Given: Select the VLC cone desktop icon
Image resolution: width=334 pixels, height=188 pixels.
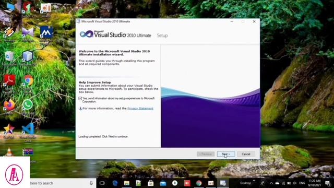Looking at the screenshot, I should click(9, 152).
